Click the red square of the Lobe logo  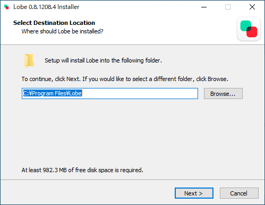click(x=252, y=32)
